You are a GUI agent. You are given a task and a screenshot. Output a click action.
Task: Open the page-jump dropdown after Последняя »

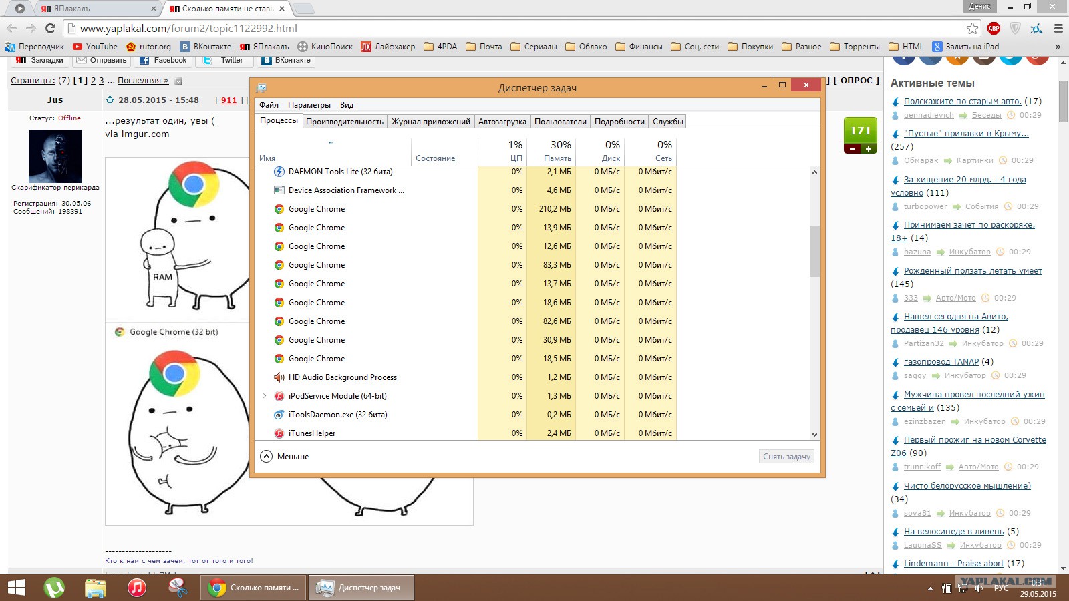click(178, 81)
